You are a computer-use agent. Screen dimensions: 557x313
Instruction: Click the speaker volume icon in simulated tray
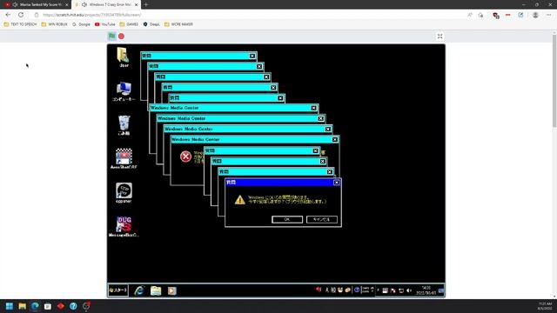[x=409, y=290]
